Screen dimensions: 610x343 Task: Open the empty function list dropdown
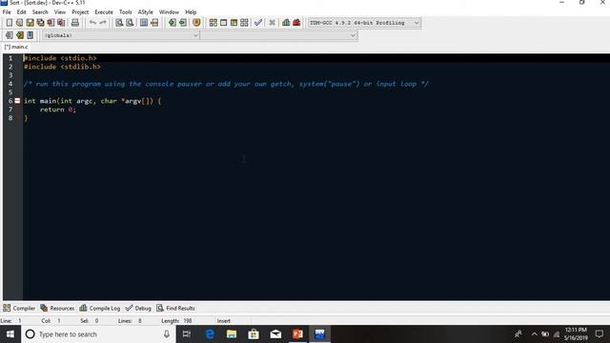pyautogui.click(x=278, y=35)
